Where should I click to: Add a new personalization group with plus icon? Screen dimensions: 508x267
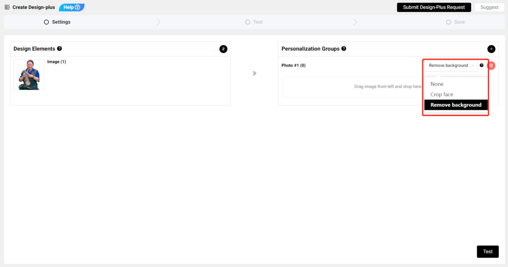coord(491,49)
